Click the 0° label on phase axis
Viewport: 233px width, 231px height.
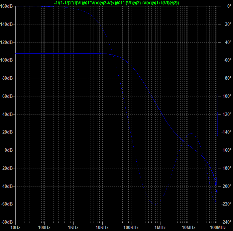[229, 6]
